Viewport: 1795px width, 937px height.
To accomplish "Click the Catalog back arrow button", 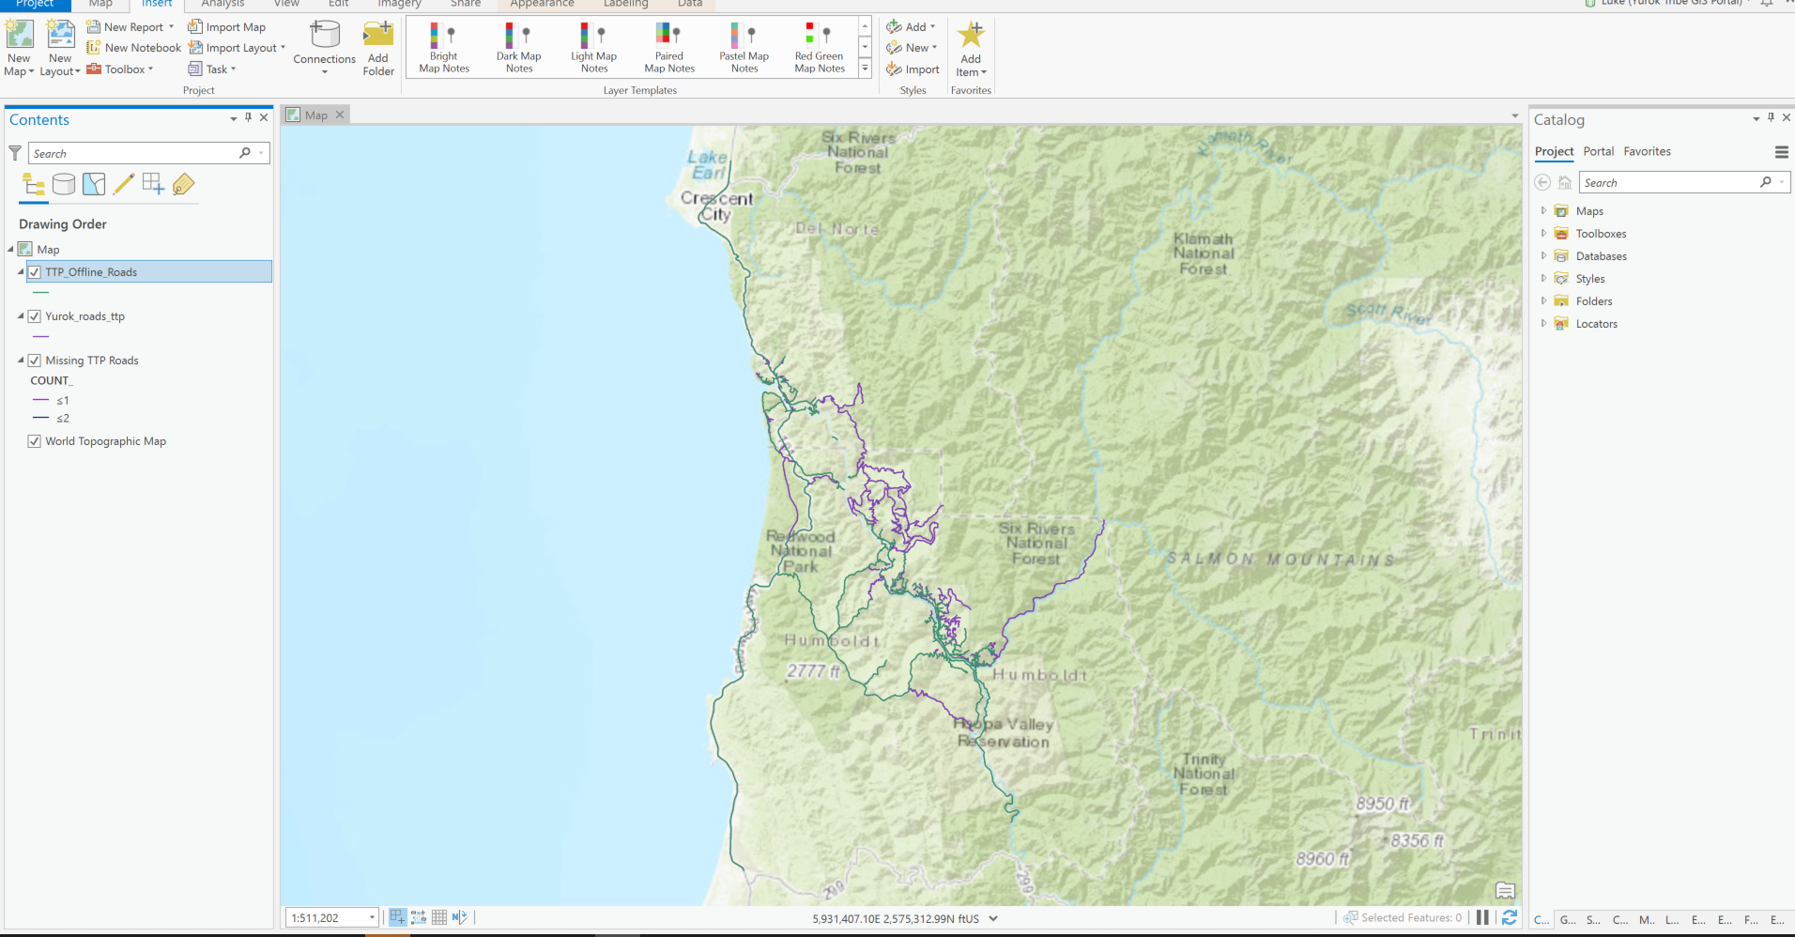I will (x=1542, y=182).
